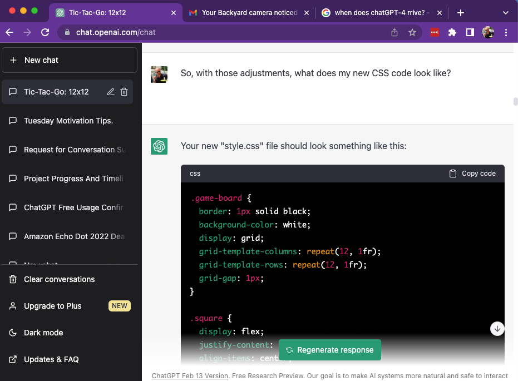Select the 'when does chatGPT-4 arrive' tab
The height and width of the screenshot is (381, 518).
[x=380, y=12]
